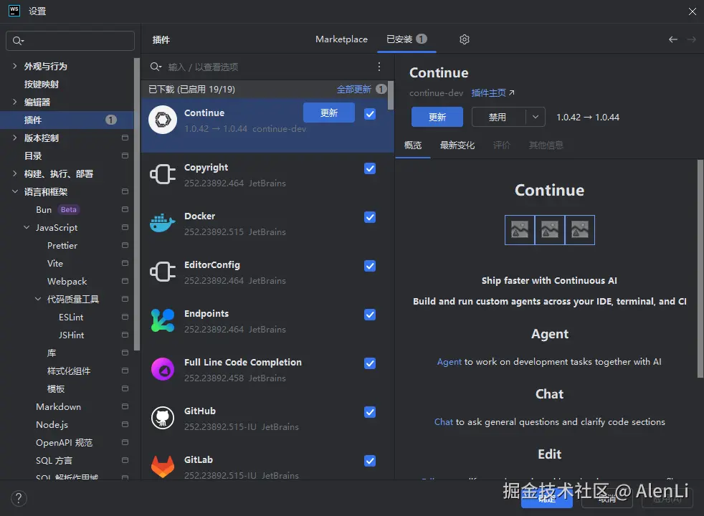Click the update count badge next to 全部更新
The height and width of the screenshot is (516, 704).
[x=381, y=89]
